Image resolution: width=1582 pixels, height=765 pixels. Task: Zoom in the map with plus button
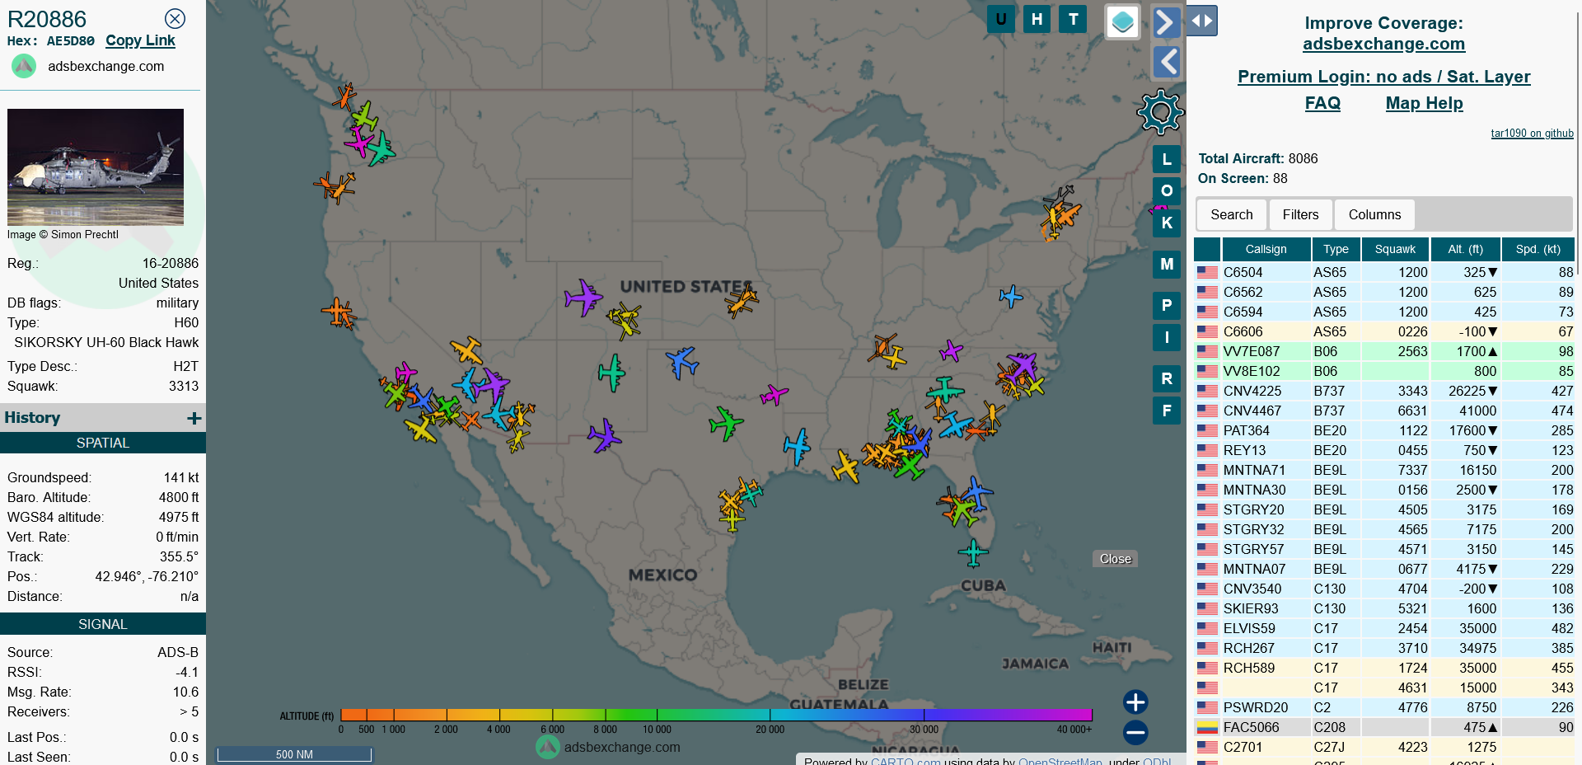(1135, 702)
